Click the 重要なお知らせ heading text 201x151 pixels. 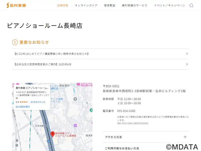[34, 42]
